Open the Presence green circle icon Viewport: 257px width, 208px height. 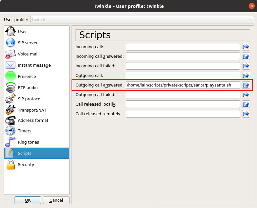click(x=11, y=76)
